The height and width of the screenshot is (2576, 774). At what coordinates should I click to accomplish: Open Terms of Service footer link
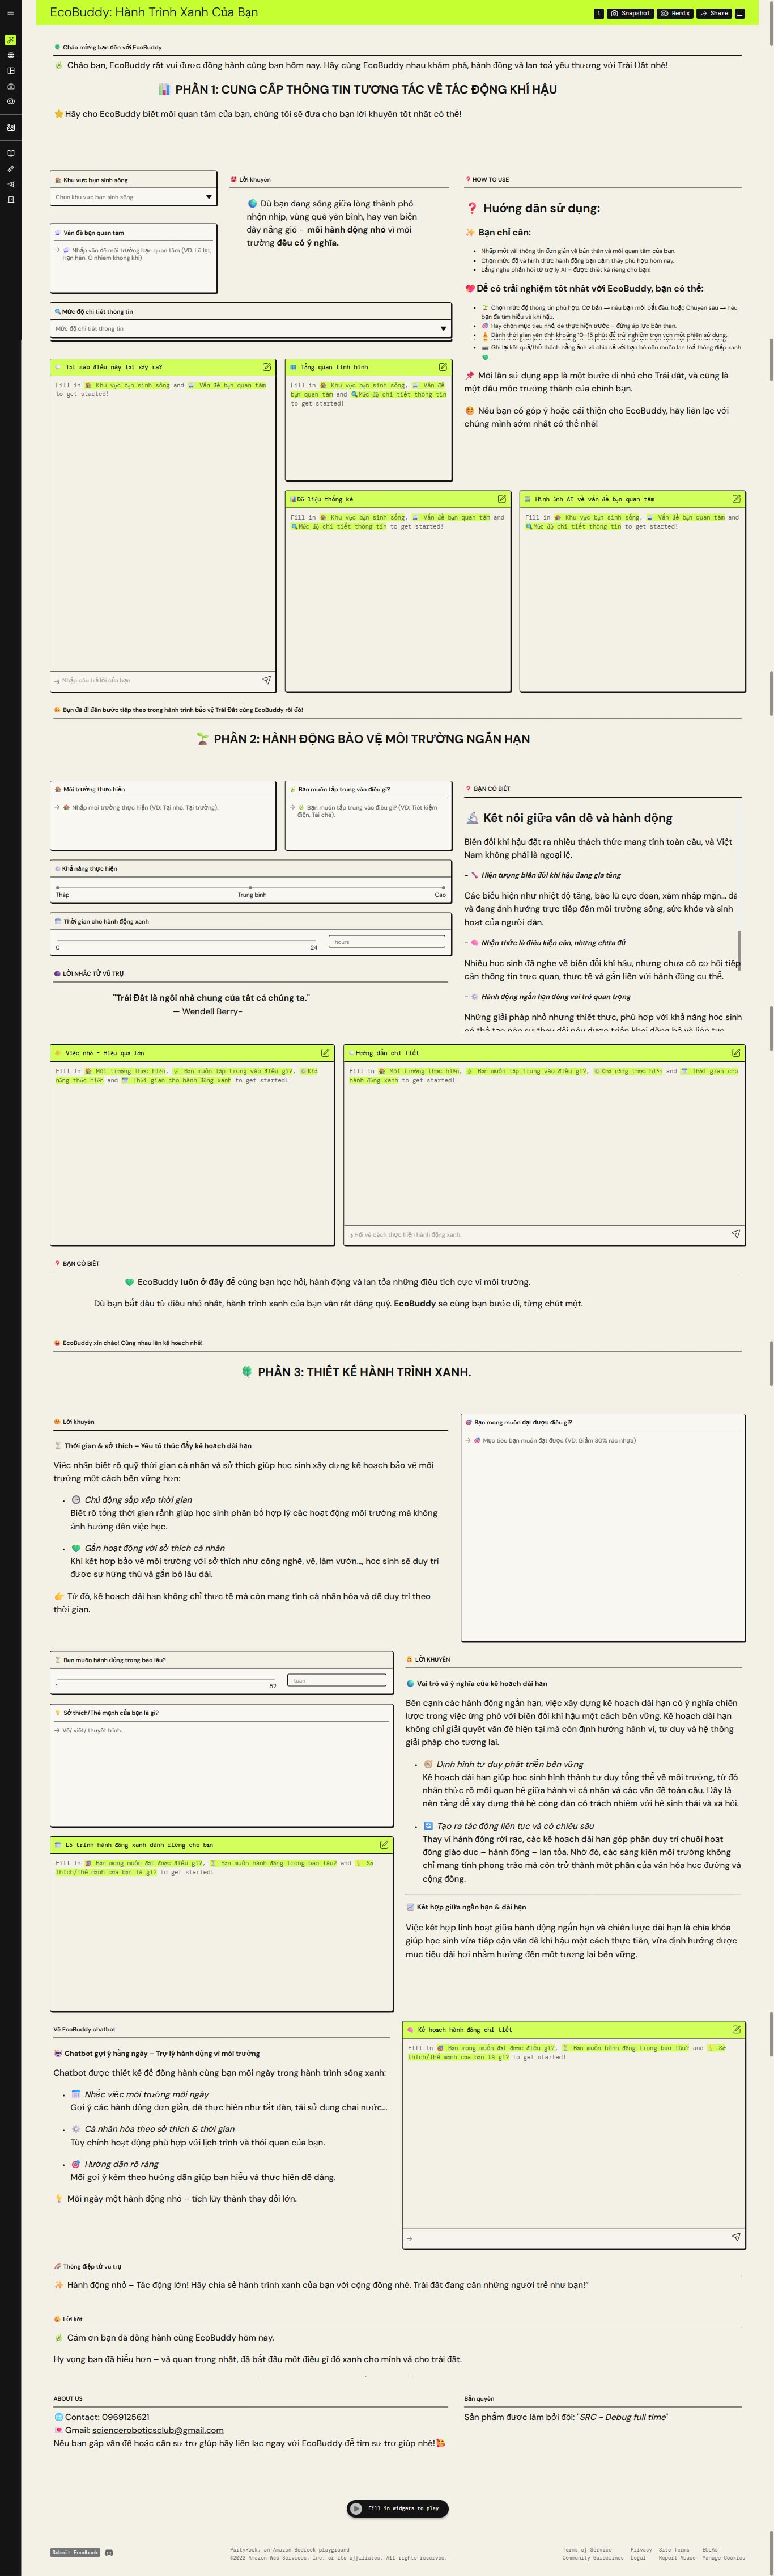tap(587, 2549)
